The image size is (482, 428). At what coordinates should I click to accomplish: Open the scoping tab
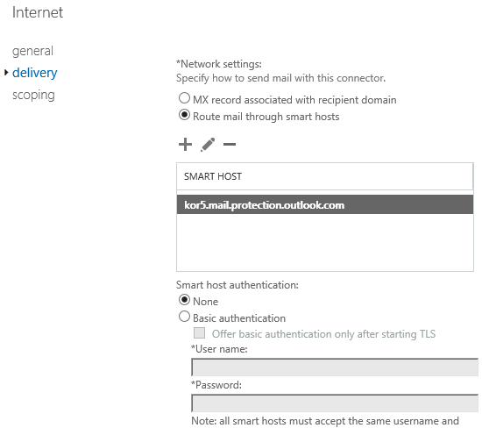pos(33,95)
